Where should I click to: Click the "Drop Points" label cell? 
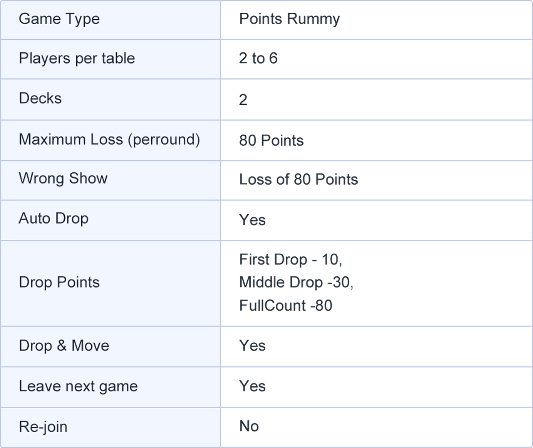point(59,283)
